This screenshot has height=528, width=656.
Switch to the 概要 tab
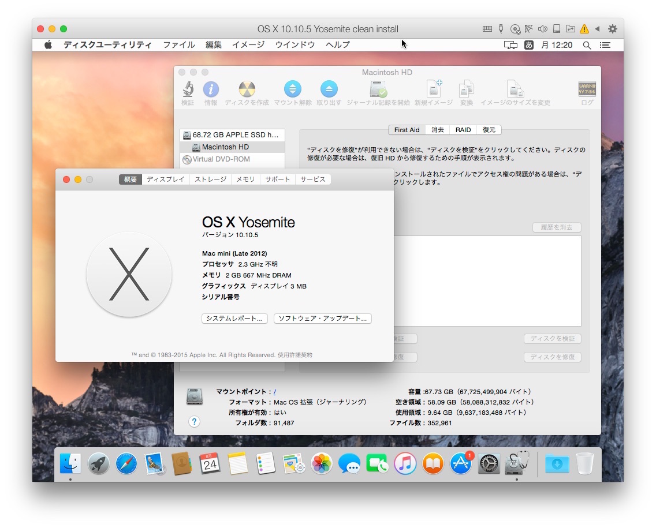point(130,179)
